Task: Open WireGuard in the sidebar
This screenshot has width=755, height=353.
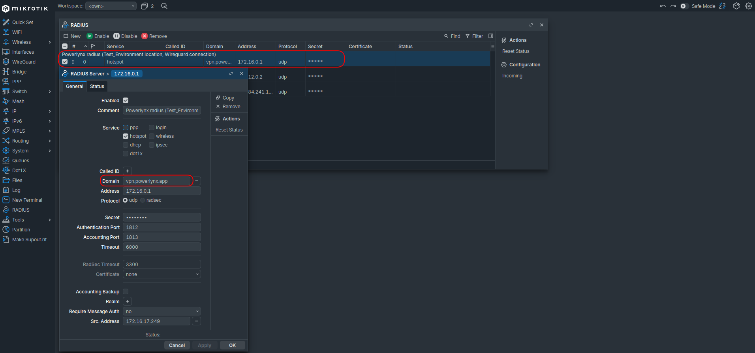Action: pos(24,62)
